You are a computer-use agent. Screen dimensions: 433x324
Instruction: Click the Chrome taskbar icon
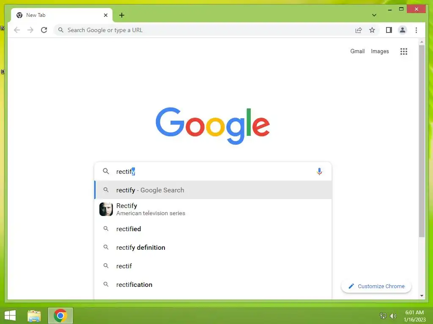point(60,316)
